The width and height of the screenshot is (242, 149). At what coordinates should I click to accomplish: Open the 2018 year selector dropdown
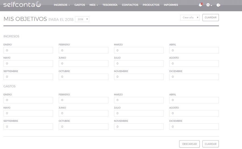(x=82, y=19)
